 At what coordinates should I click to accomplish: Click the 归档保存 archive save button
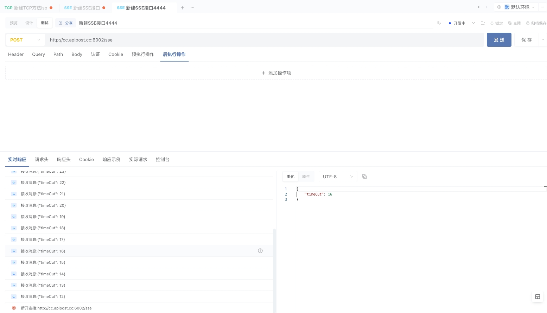(536, 23)
